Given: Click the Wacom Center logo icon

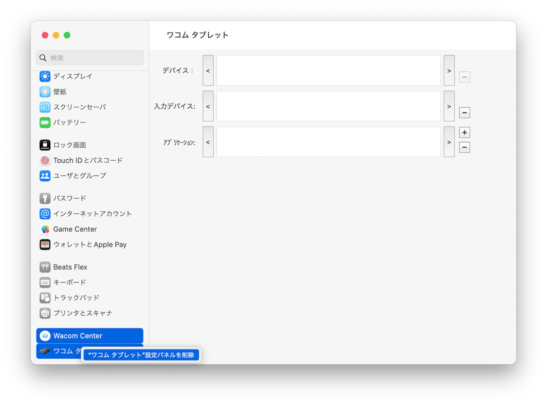Looking at the screenshot, I should click(45, 336).
